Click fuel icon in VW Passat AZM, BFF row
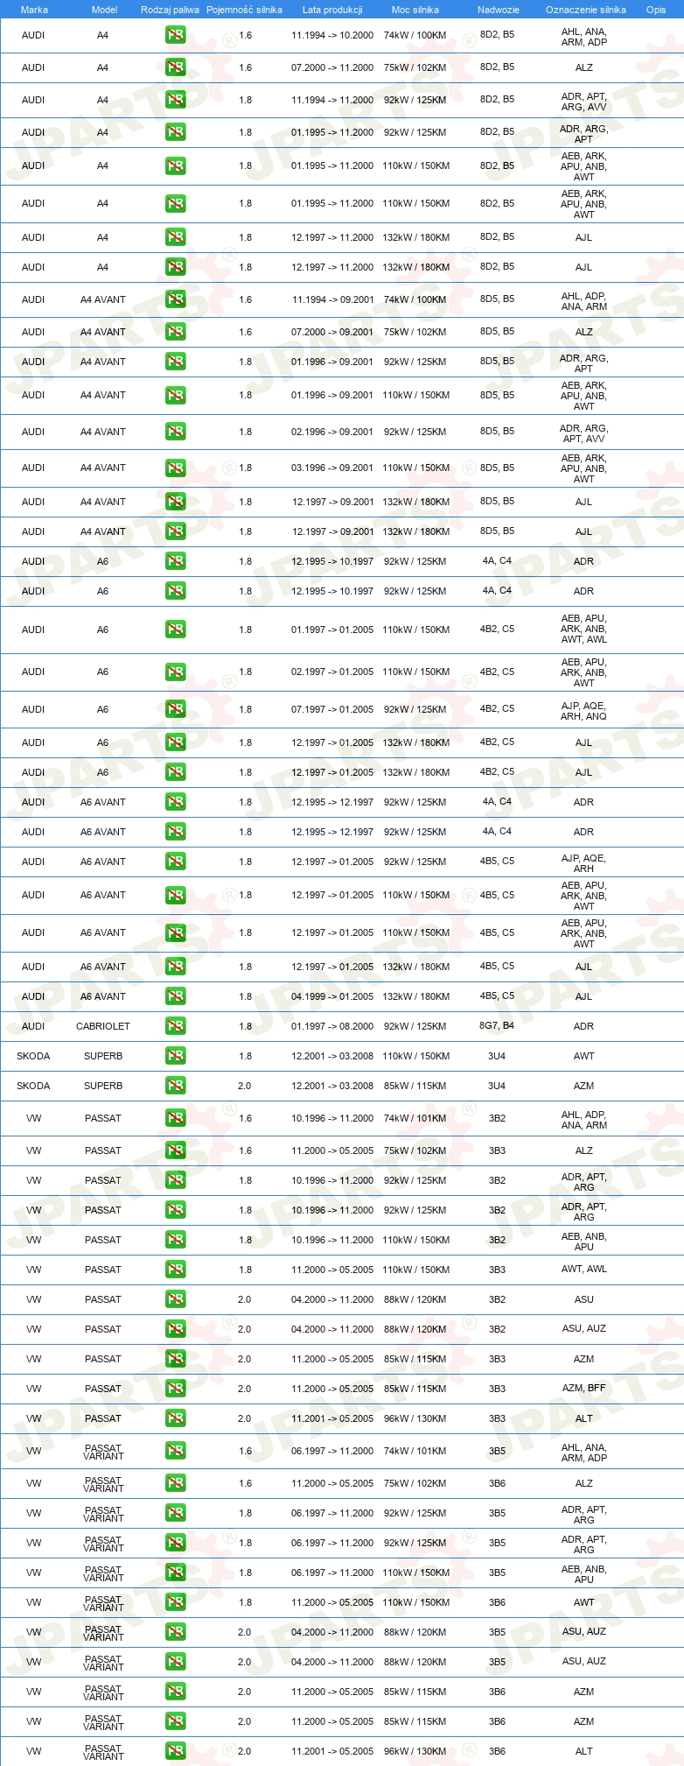 coord(175,1389)
